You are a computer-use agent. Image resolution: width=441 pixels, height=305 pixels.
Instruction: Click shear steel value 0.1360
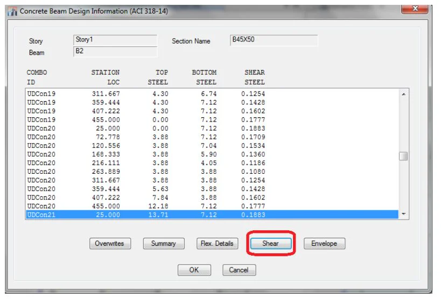(x=253, y=154)
